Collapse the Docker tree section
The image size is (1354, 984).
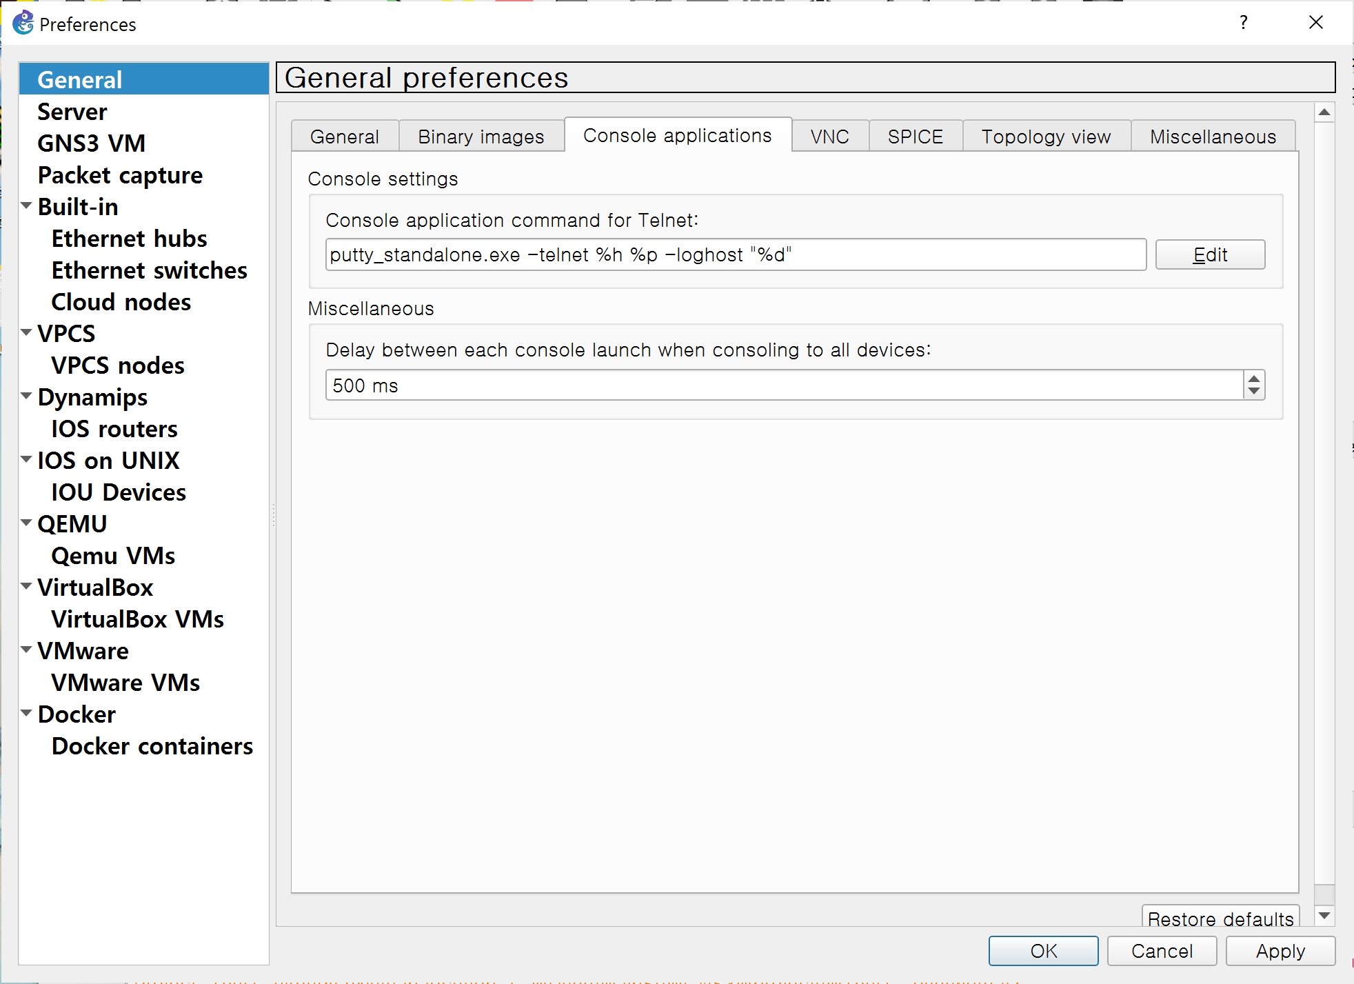click(27, 713)
